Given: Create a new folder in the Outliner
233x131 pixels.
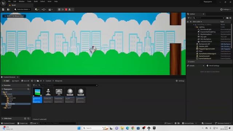Looking at the screenshot, I should pos(227,18).
